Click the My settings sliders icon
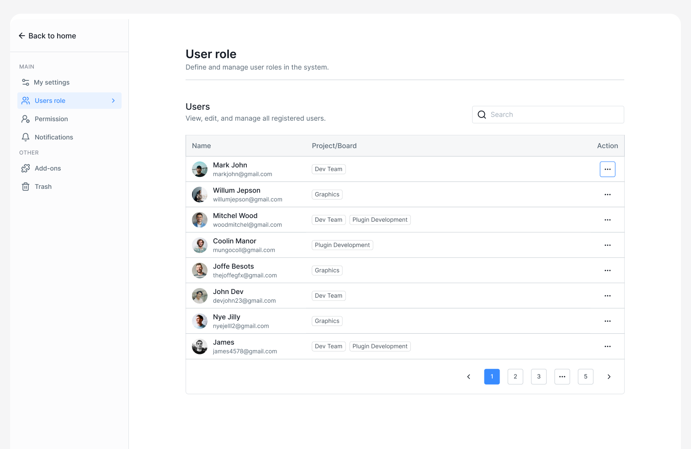This screenshot has width=691, height=449. point(26,82)
